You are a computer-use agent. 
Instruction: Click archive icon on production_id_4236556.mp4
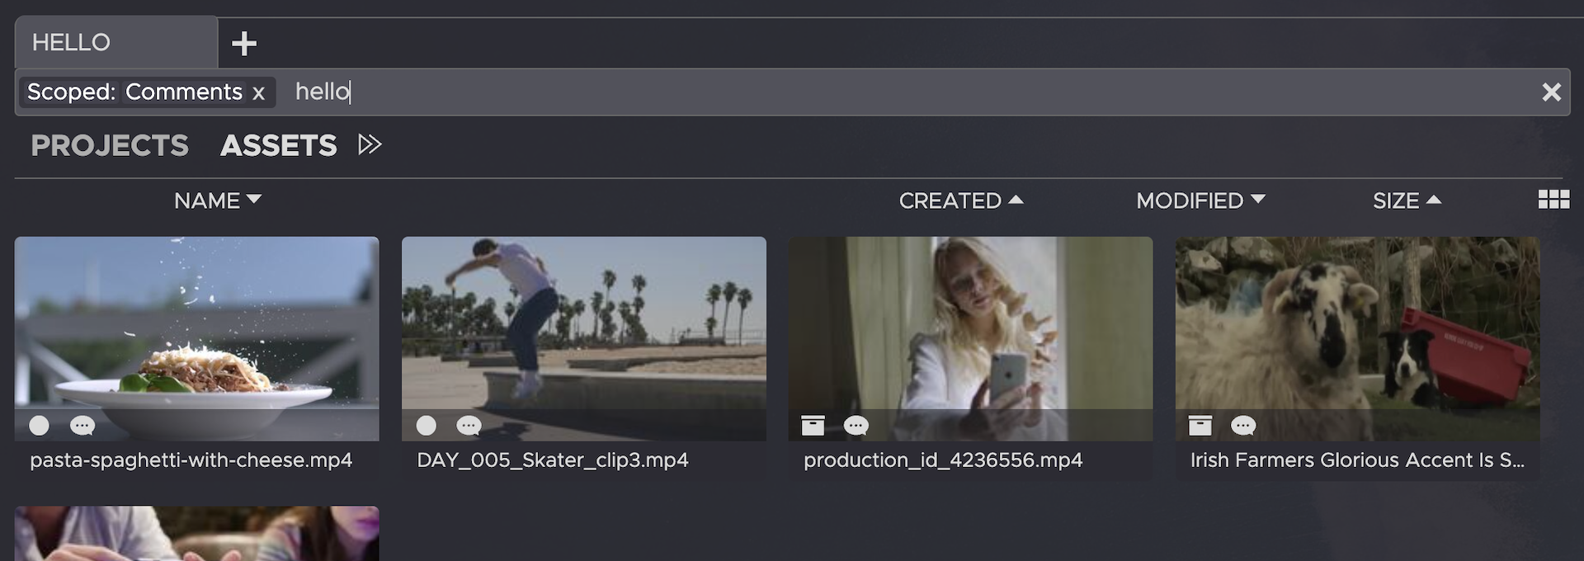pos(813,426)
